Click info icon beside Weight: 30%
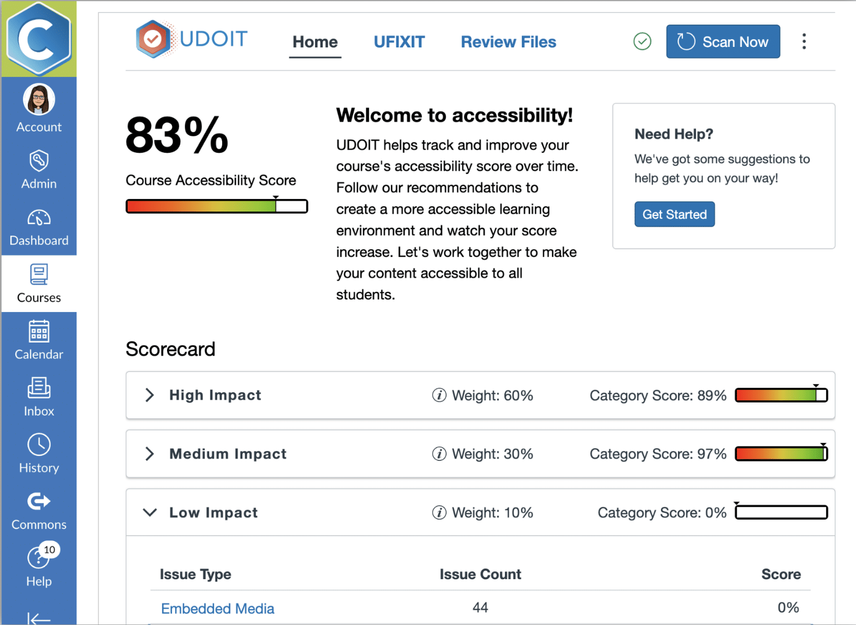The image size is (856, 625). (439, 454)
